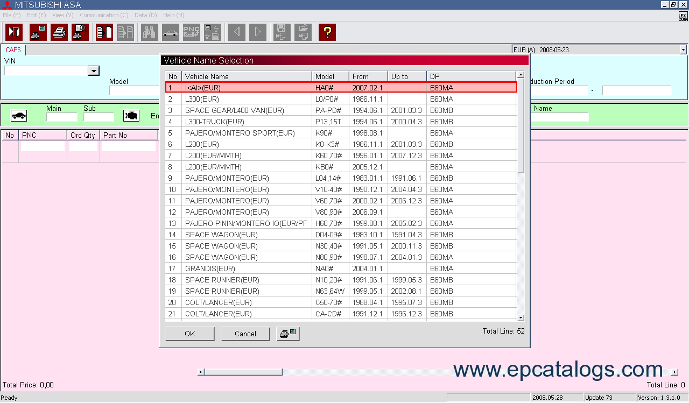Screen dimensions: 689x403
Task: Click the car vehicle selection toolbar icon
Action: tap(171, 32)
